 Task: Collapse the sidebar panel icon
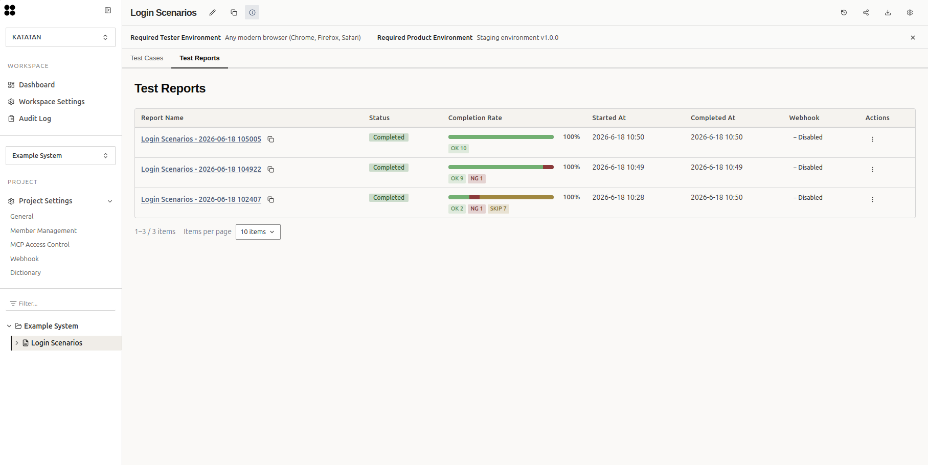(108, 10)
